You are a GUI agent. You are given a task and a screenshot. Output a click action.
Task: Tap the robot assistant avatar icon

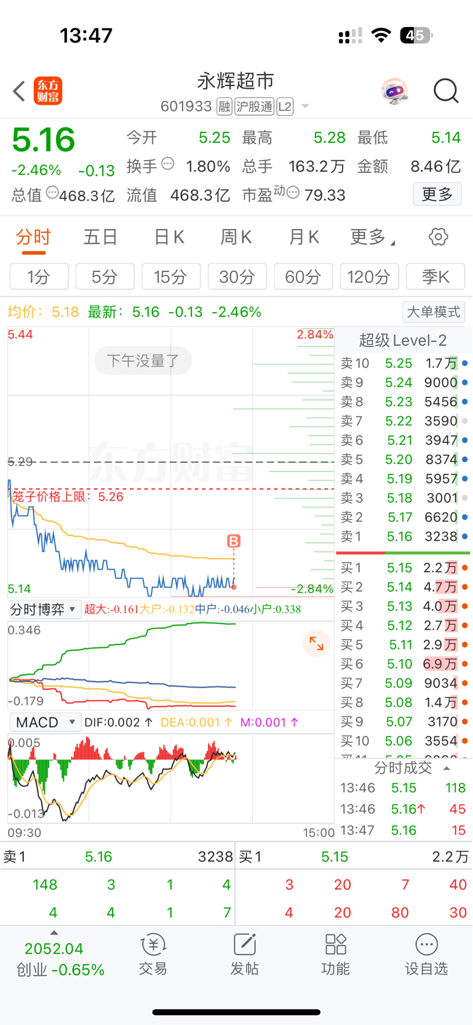394,91
